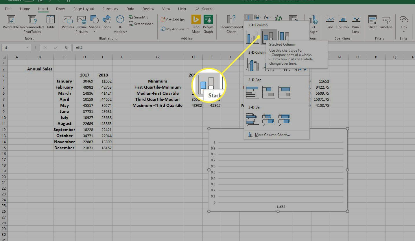
Task: Open Bing Maps add-in
Action: point(196,24)
